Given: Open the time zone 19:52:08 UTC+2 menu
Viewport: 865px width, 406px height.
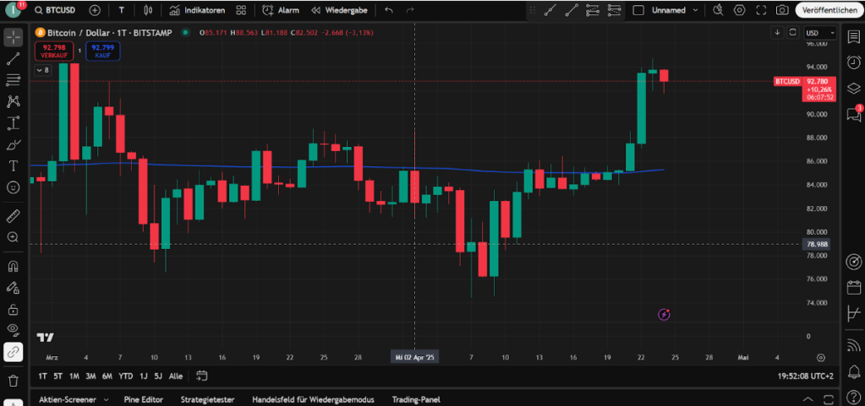Looking at the screenshot, I should point(806,376).
